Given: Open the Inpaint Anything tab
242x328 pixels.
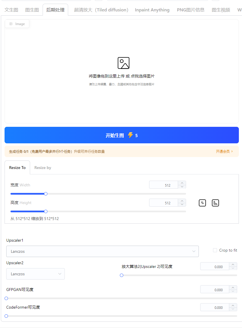Looking at the screenshot, I should click(x=152, y=10).
